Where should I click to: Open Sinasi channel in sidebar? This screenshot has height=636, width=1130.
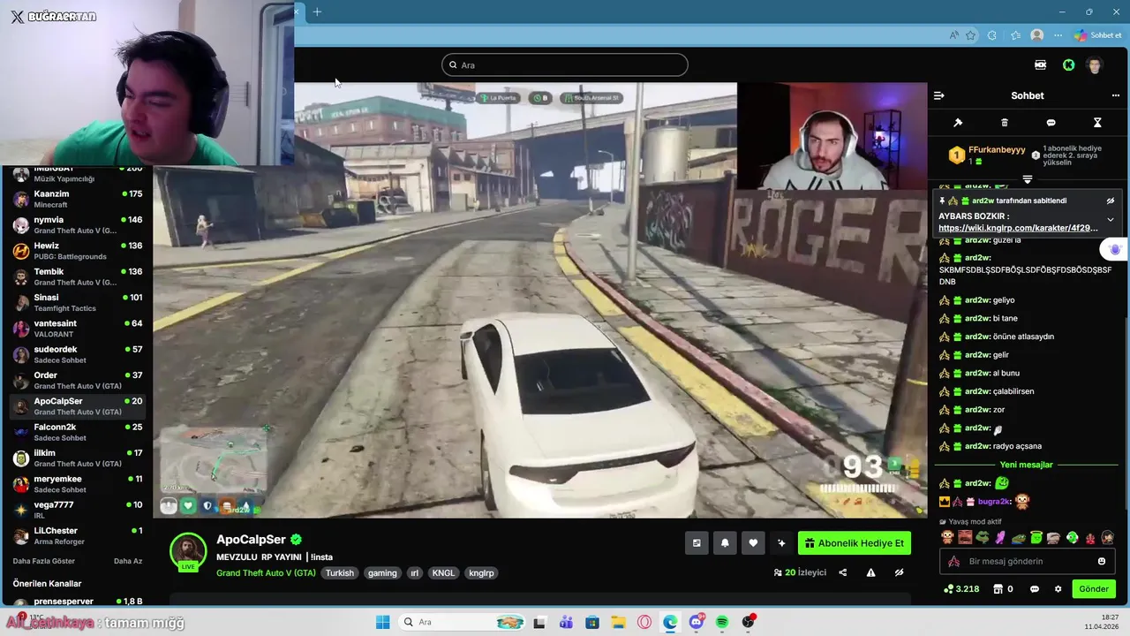pyautogui.click(x=76, y=302)
